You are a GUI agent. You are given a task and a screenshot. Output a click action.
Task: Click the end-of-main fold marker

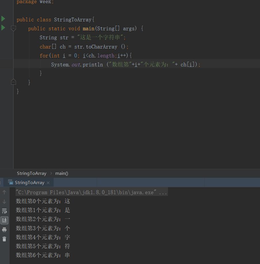(x=14, y=82)
